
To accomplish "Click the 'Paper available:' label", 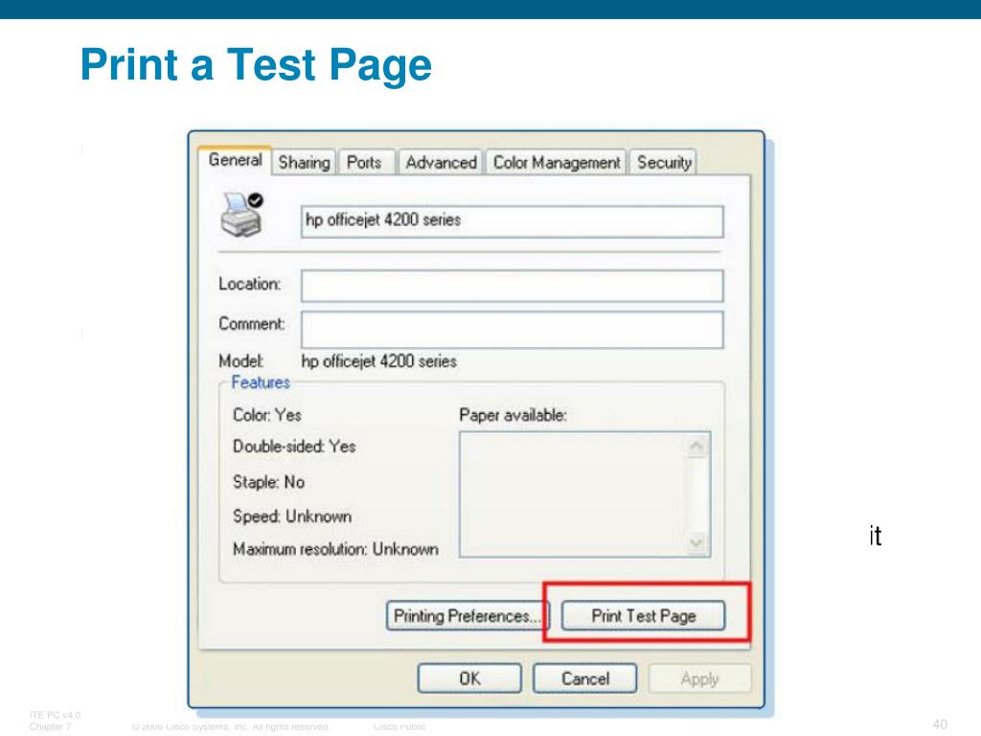I will [513, 415].
